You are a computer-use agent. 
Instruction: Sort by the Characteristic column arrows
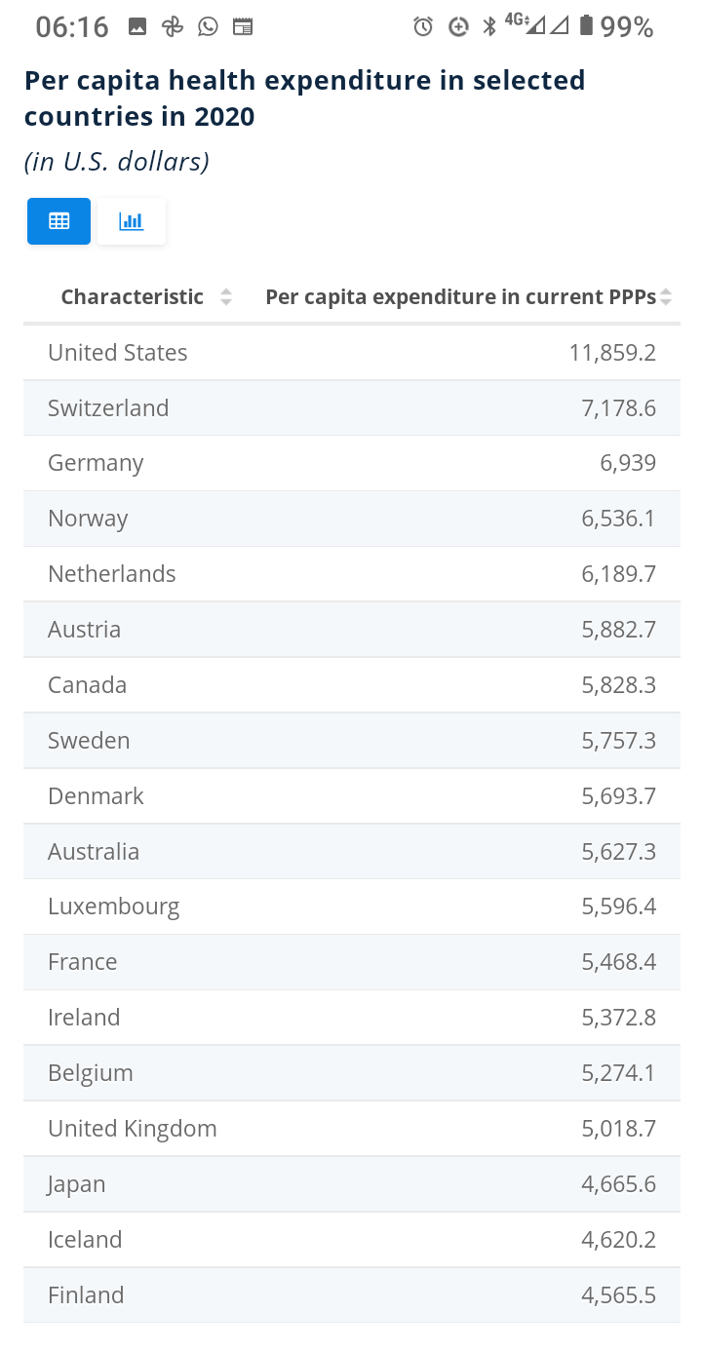coord(226,297)
